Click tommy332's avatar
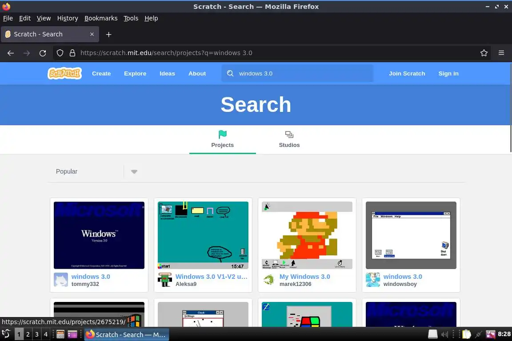The image size is (512, 341). (x=61, y=280)
